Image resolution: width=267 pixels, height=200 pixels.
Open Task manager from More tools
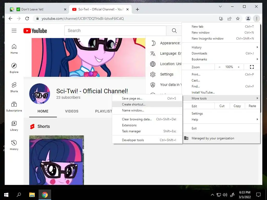(147, 131)
